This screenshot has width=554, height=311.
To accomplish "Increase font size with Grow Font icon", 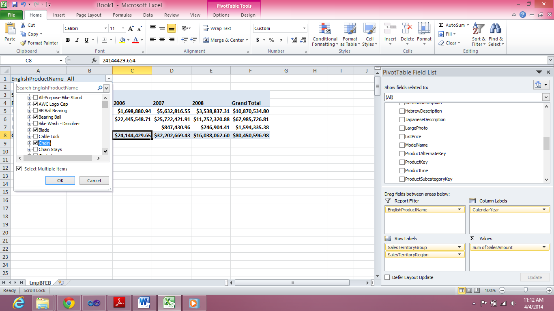I will (131, 28).
